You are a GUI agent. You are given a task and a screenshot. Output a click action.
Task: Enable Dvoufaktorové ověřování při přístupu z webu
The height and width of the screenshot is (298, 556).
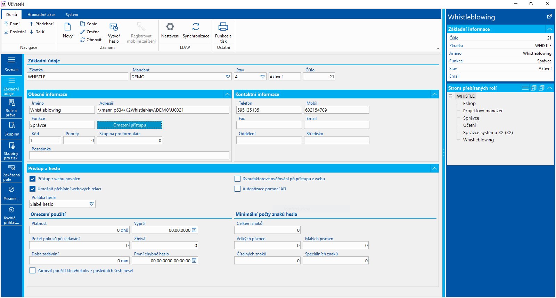[238, 179]
